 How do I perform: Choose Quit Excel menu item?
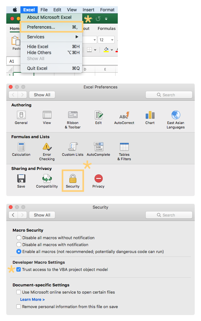click(x=52, y=68)
